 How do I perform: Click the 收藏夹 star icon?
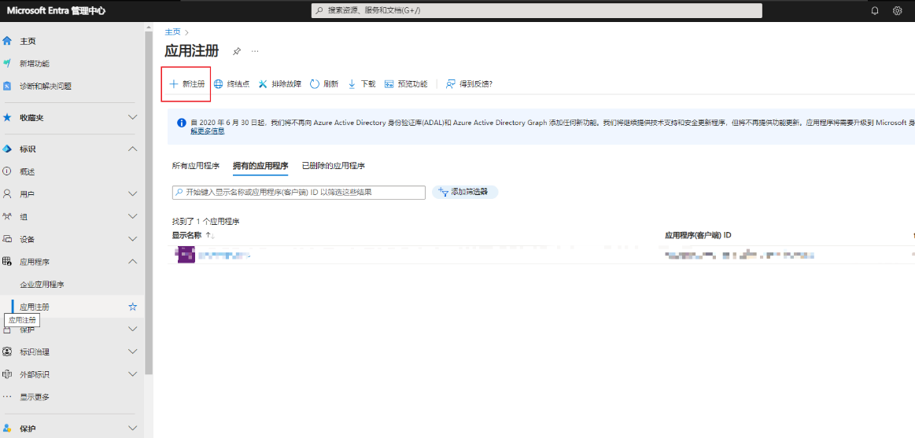click(x=7, y=117)
